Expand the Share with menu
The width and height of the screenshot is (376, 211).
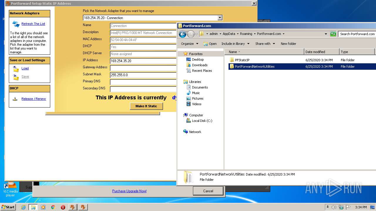[265, 44]
